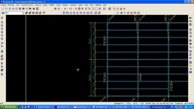Expand the small arrow beside the left sidebar grid icon
This screenshot has width=194, height=109.
(x=5, y=43)
